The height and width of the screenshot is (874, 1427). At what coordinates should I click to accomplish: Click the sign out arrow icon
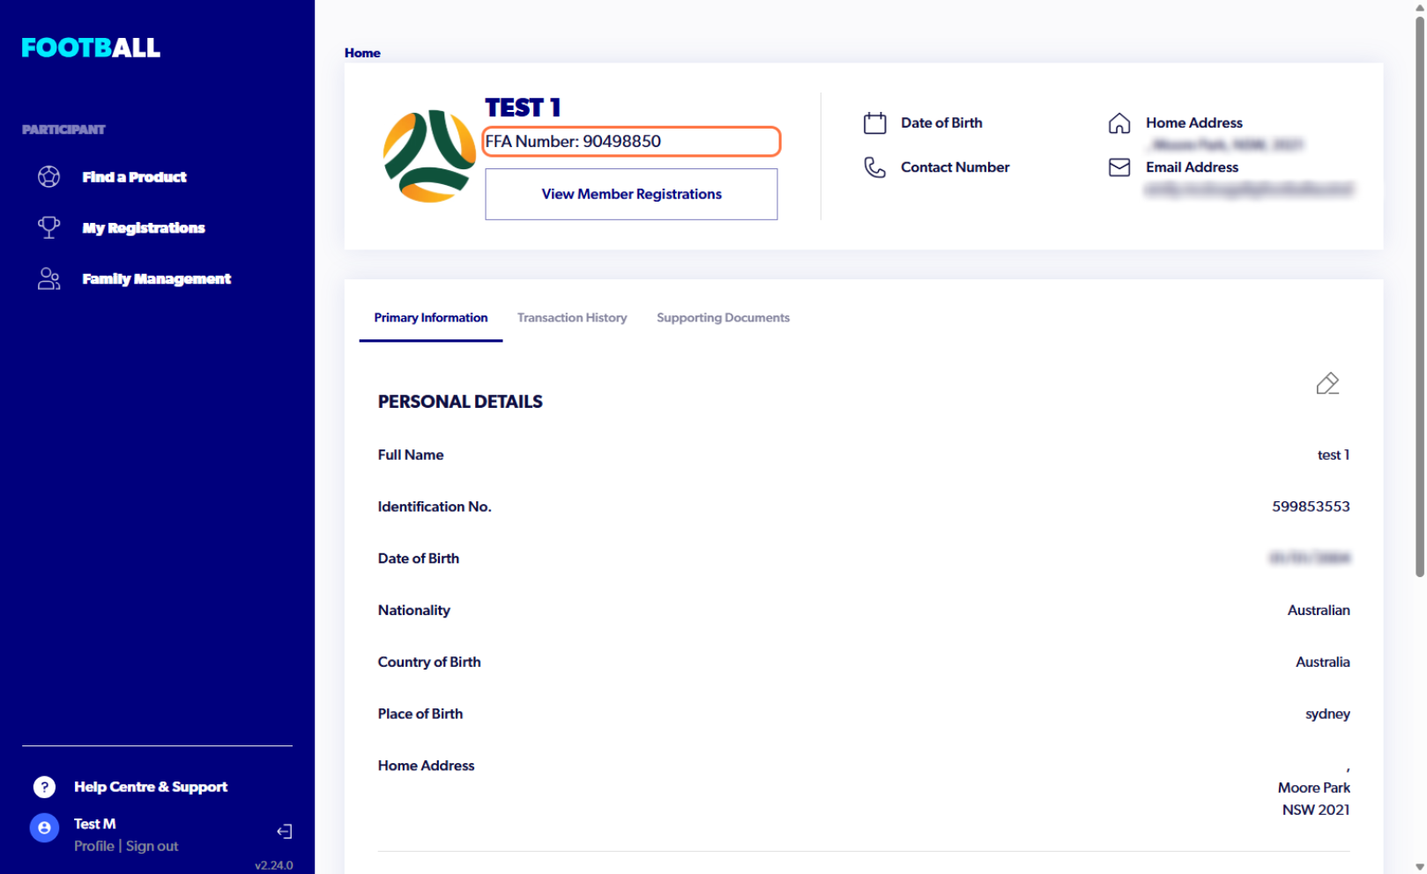pyautogui.click(x=284, y=831)
